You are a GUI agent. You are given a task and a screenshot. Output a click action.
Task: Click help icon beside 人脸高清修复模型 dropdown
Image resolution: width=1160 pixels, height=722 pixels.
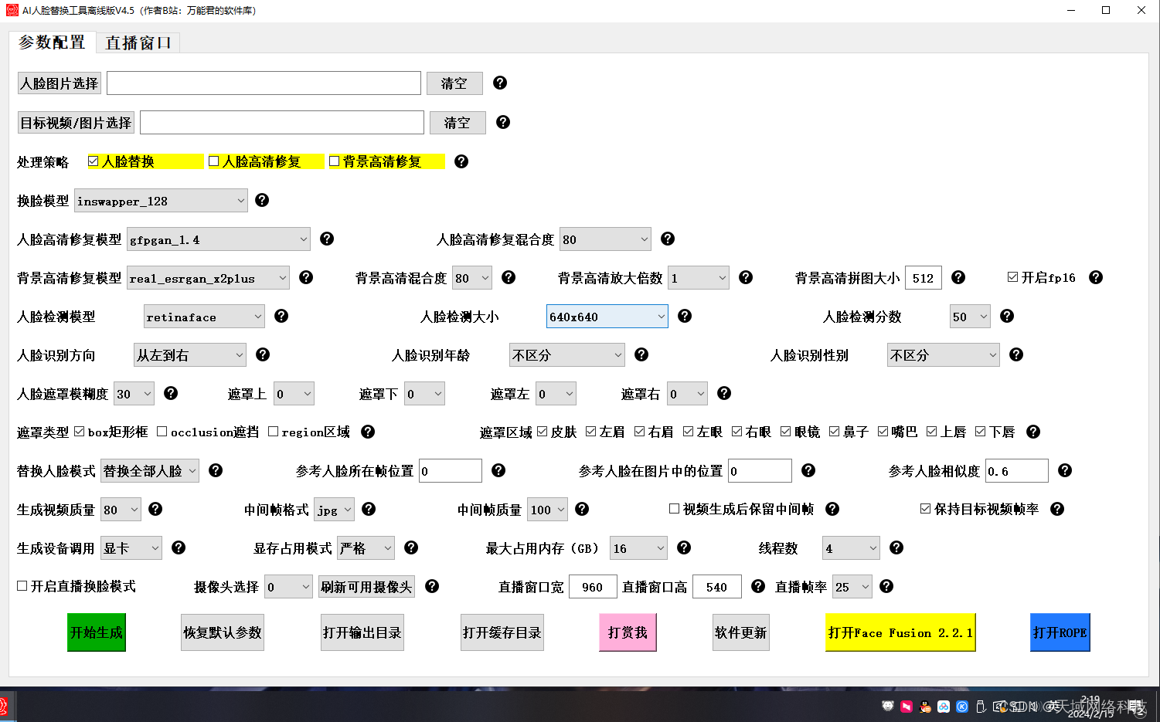327,239
